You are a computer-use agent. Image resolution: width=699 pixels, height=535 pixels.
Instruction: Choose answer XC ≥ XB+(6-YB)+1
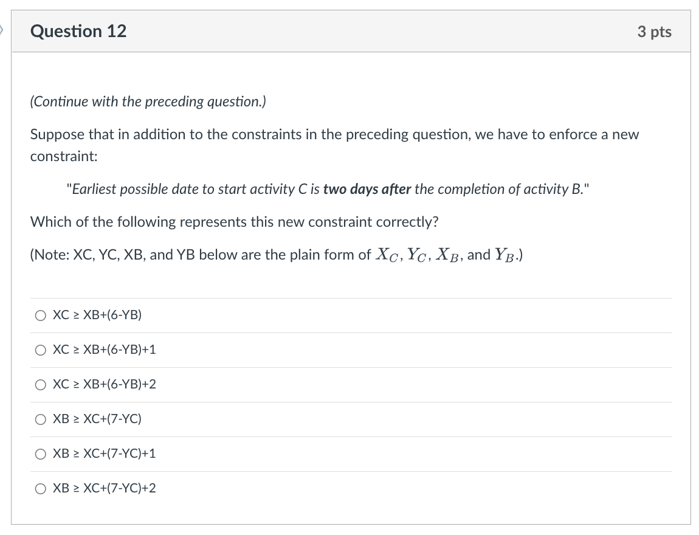click(x=41, y=350)
